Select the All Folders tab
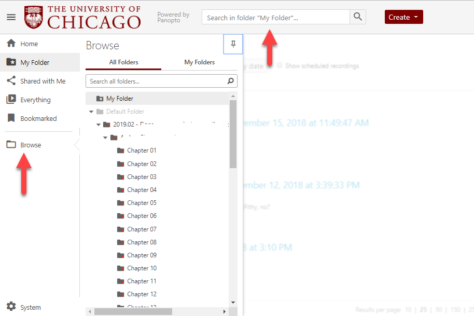 pyautogui.click(x=123, y=62)
